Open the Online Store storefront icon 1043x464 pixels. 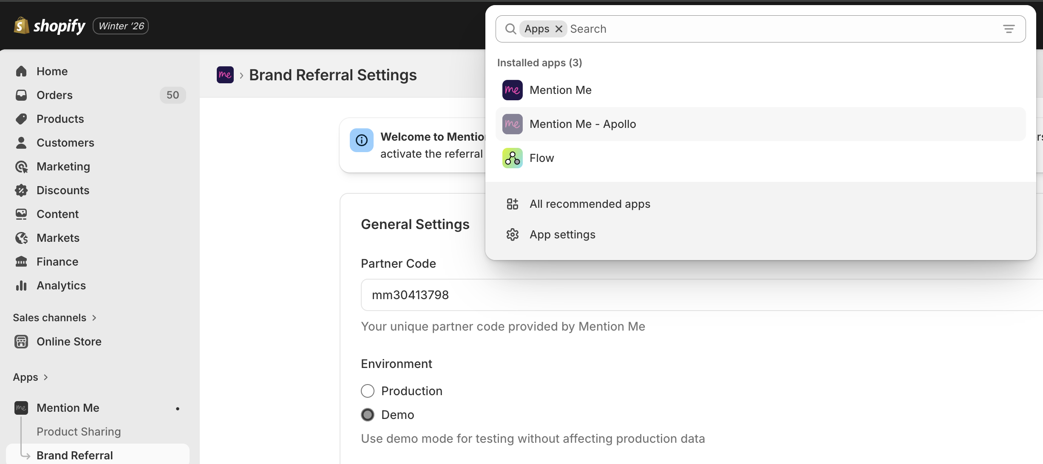coord(22,341)
